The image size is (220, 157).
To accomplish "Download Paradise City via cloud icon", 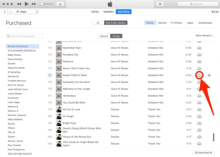I will pos(199,55).
